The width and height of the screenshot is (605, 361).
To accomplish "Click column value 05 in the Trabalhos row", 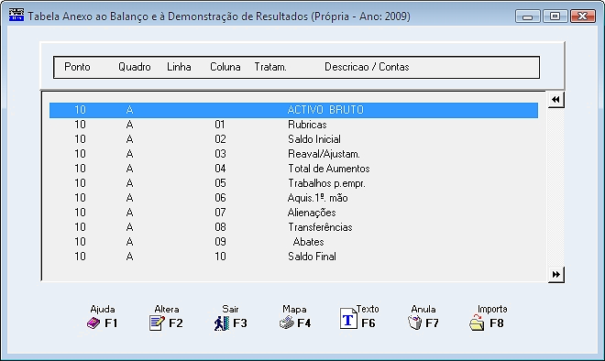I will click(220, 183).
